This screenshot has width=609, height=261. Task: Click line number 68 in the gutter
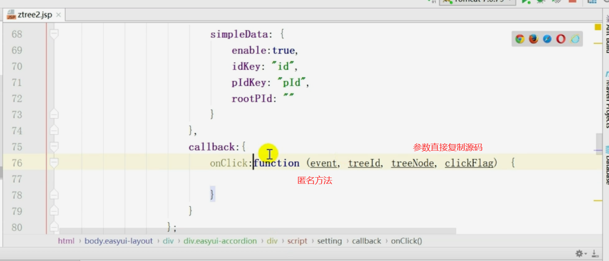pyautogui.click(x=17, y=34)
